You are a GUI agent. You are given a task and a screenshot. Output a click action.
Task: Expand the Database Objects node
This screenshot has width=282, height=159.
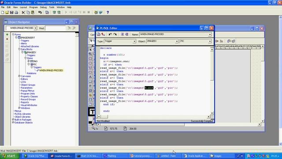(x=13, y=122)
